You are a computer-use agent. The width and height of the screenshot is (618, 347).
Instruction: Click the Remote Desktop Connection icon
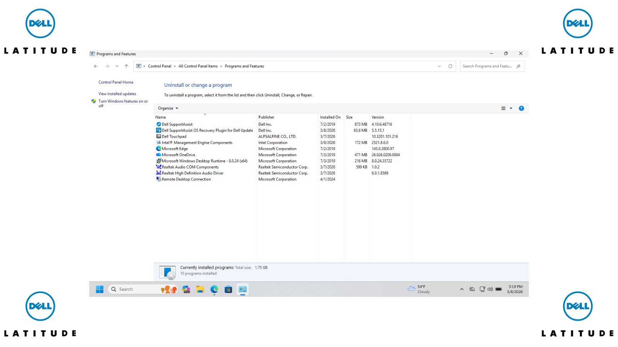(158, 179)
